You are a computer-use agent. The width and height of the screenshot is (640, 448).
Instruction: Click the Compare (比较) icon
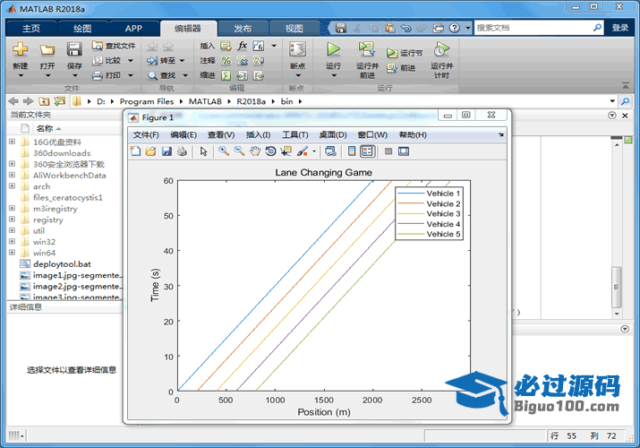coord(98,60)
